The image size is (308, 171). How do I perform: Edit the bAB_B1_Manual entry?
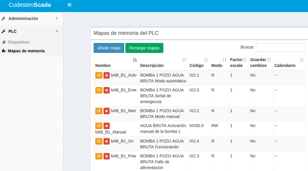point(99,126)
